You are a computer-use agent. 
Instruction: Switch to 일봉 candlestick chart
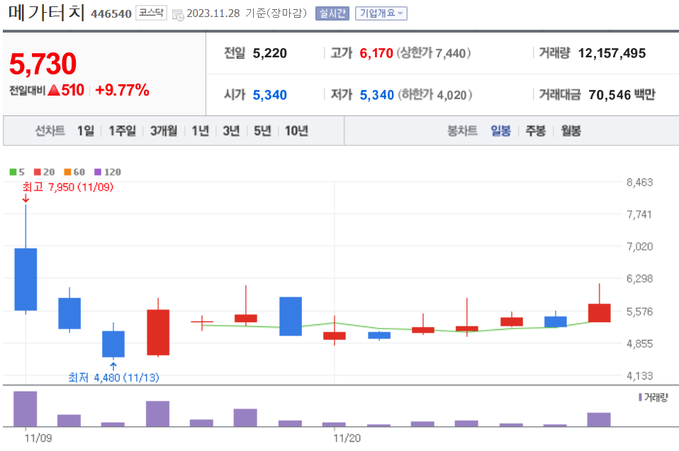(x=500, y=130)
